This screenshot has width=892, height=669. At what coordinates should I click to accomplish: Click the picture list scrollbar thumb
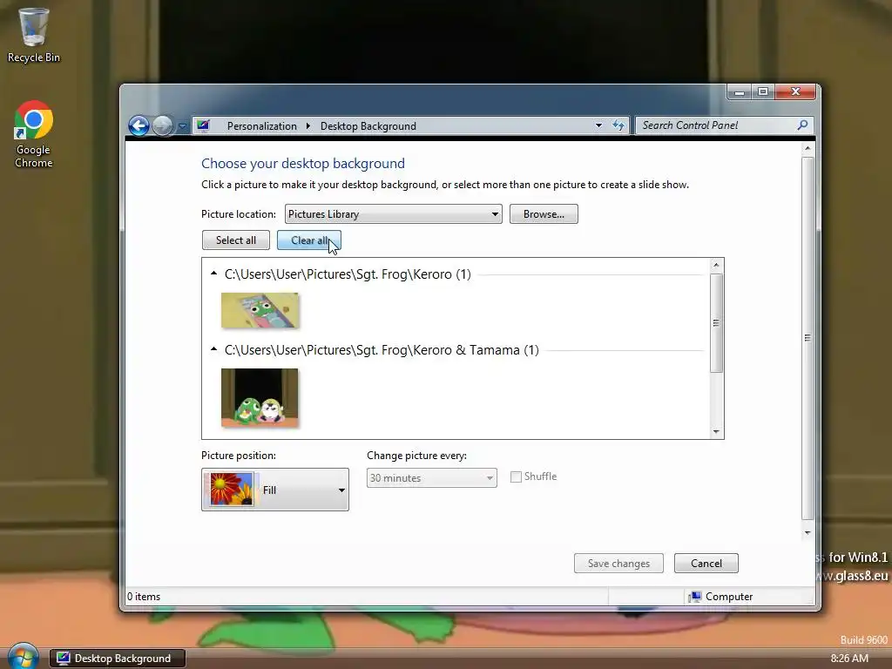pos(716,323)
